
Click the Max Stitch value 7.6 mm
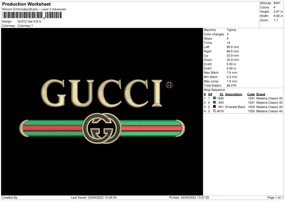coord(232,73)
